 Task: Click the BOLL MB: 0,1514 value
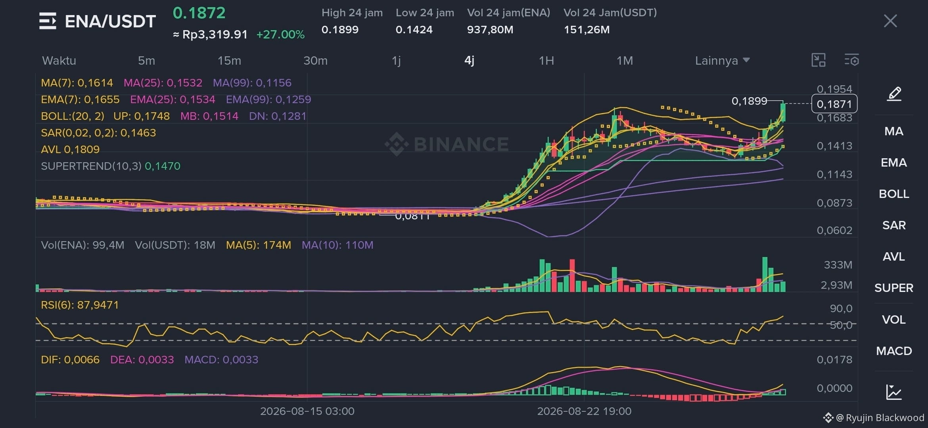point(209,116)
